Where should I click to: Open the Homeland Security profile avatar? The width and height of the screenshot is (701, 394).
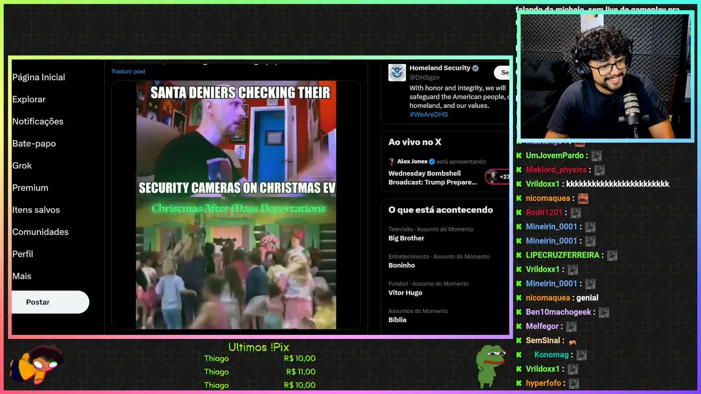point(397,72)
